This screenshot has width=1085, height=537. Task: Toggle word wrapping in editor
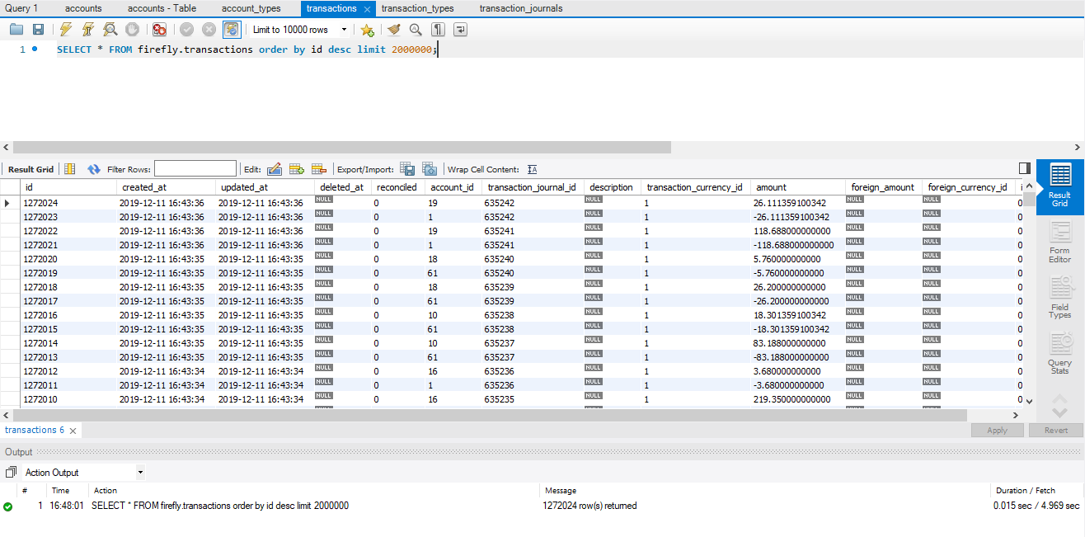pos(460,30)
